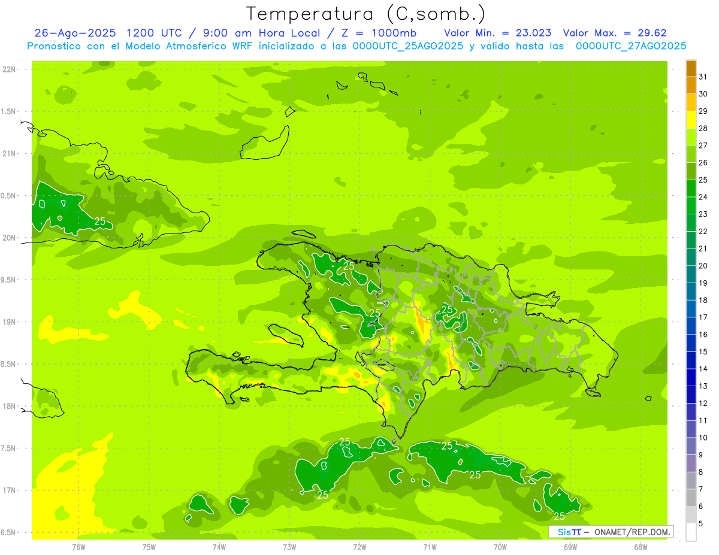Screen dimensions: 719x555
Task: Click the '5' value on the color scale
Action: coord(701,523)
